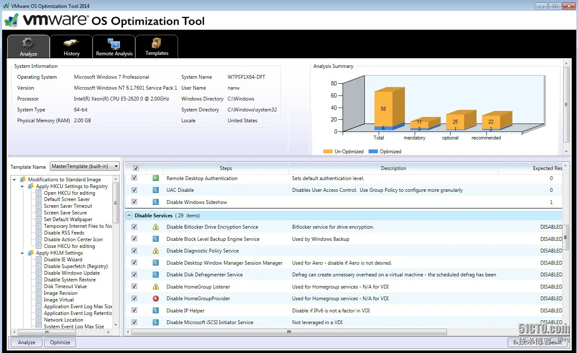Click the Optimized blue legend swatch
Screen dimensions: 578x353
point(373,152)
